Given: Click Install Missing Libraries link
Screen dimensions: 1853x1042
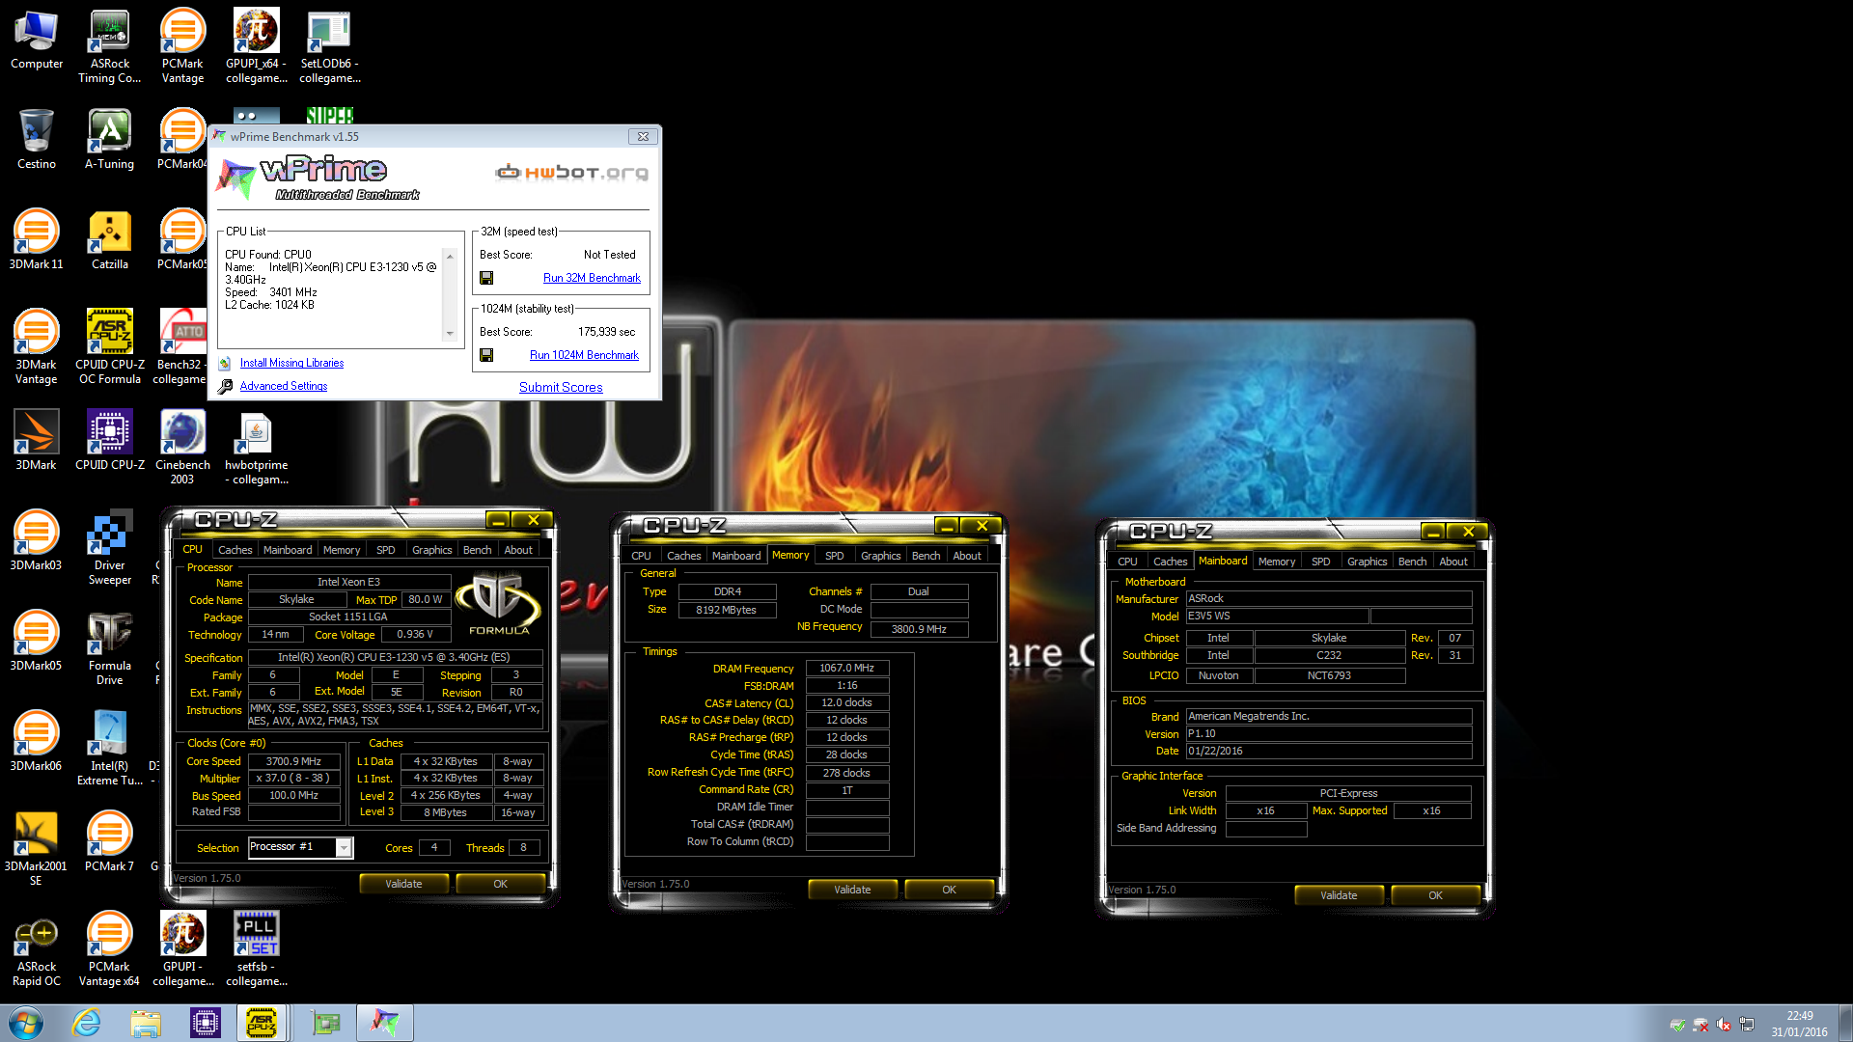Looking at the screenshot, I should [x=291, y=363].
